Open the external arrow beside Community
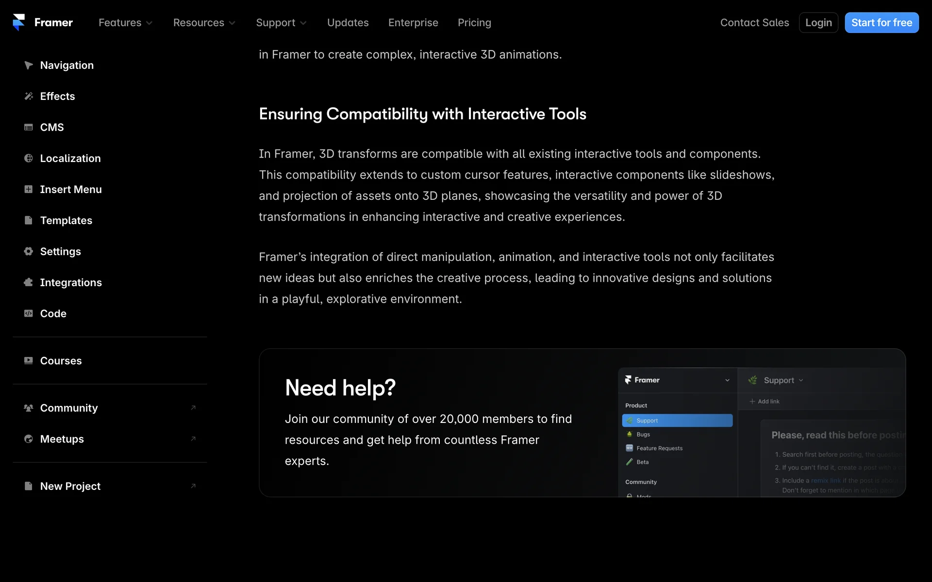The image size is (932, 582). click(x=193, y=408)
